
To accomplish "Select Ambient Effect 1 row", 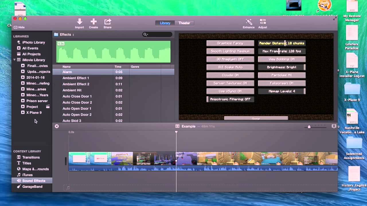I will click(113, 78).
